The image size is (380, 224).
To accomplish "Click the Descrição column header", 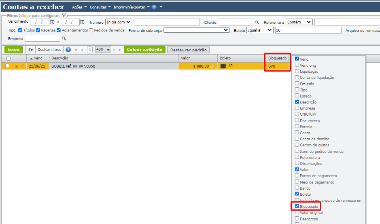I will coord(114,58).
